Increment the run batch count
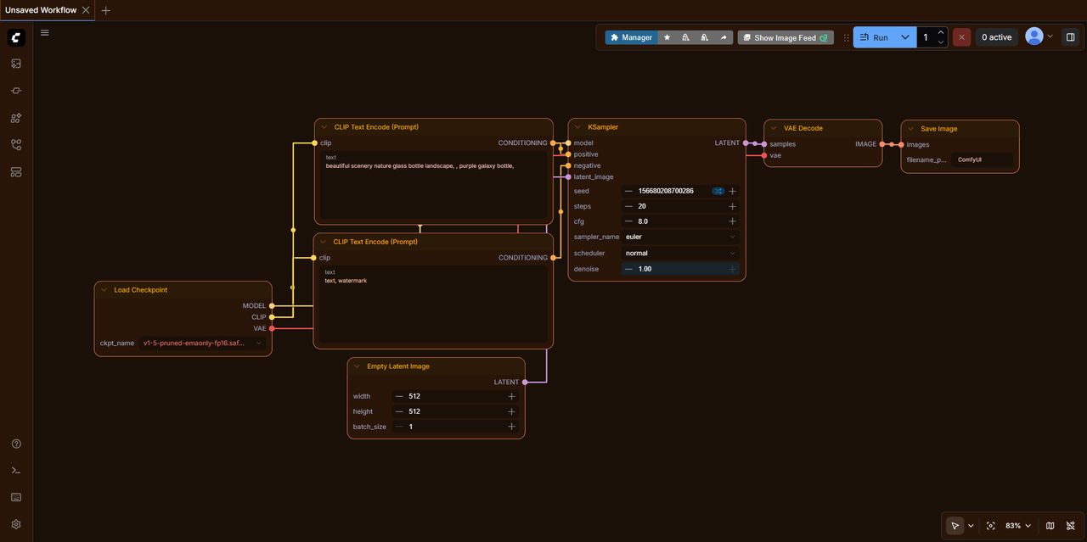This screenshot has height=542, width=1087. coord(941,32)
